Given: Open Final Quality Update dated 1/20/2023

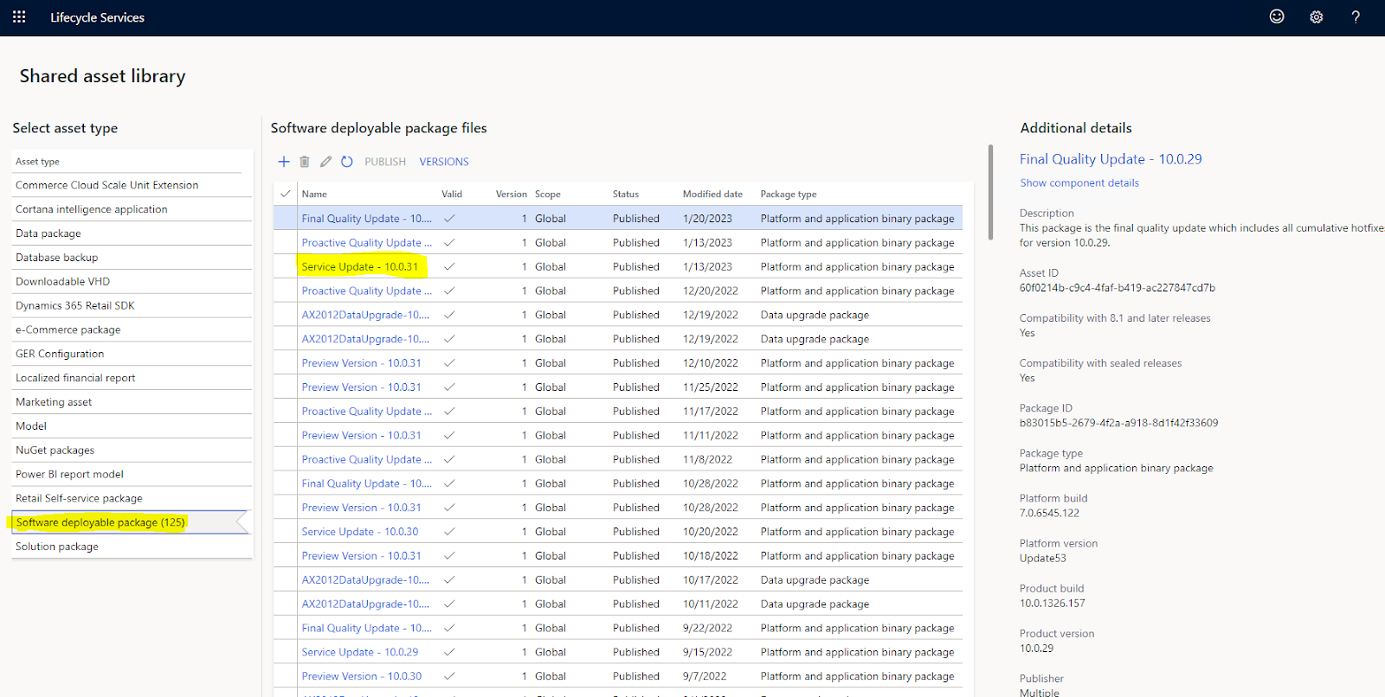Looking at the screenshot, I should point(366,219).
